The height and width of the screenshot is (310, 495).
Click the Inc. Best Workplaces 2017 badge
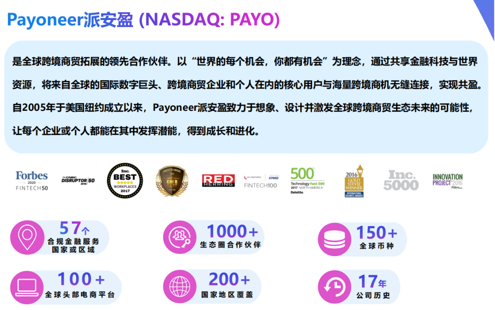pyautogui.click(x=125, y=181)
